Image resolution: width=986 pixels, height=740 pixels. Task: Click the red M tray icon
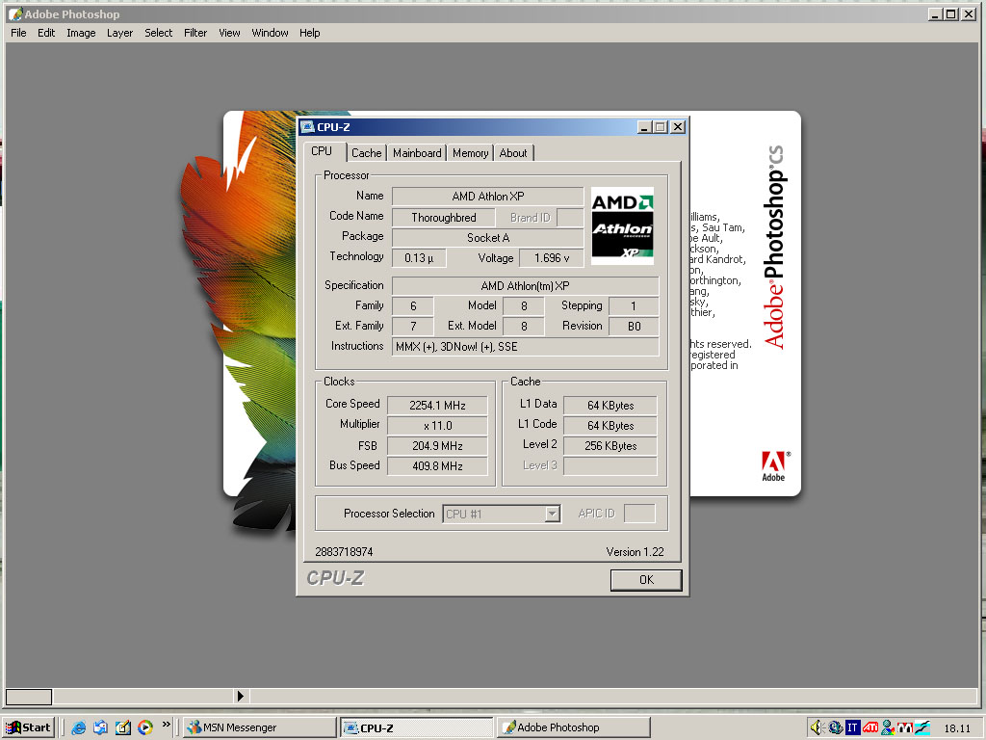pos(904,727)
